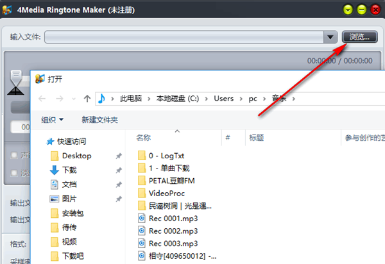Expand chevron after 本地磁盘 (C:) breadcrumb
The image size is (385, 264).
click(x=206, y=99)
